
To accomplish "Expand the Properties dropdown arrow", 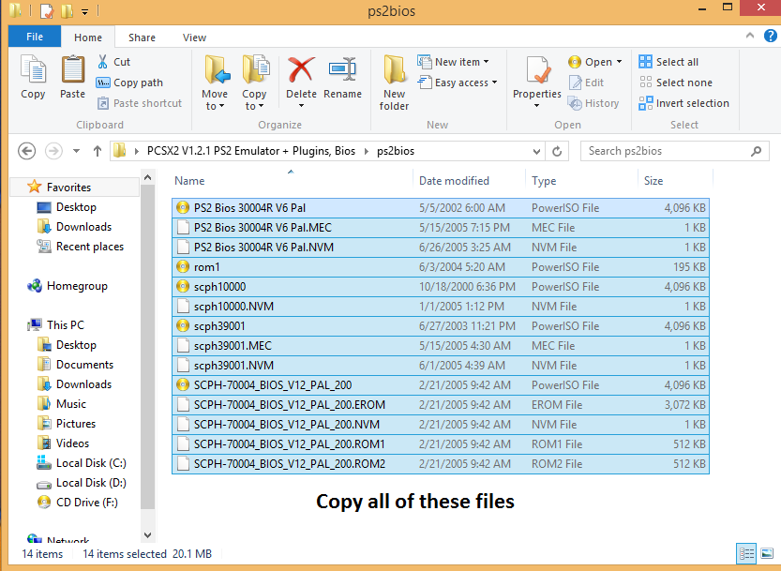I will (x=537, y=106).
